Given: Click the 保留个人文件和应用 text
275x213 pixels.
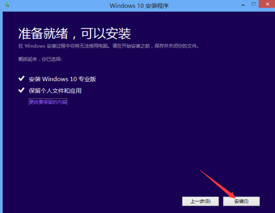Looking at the screenshot, I should click(55, 91).
